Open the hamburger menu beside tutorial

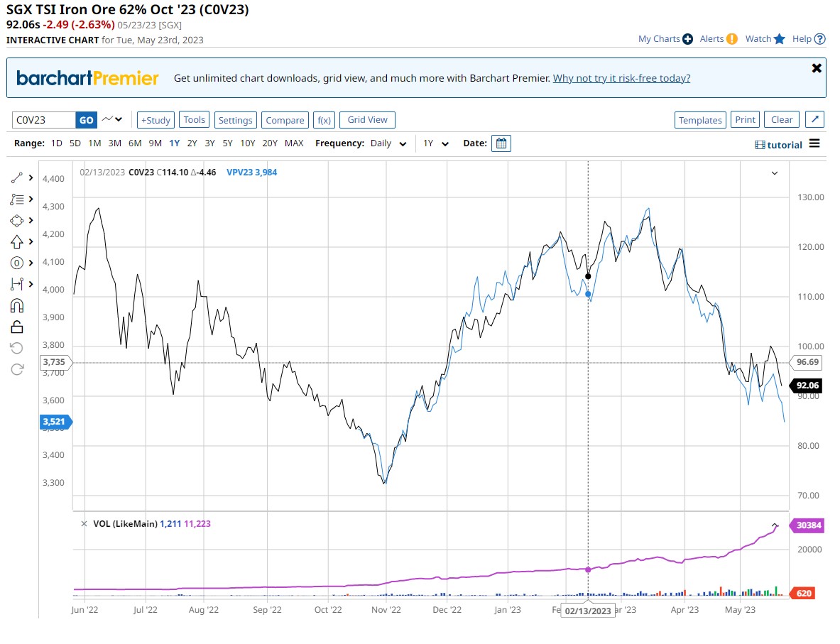tap(814, 143)
